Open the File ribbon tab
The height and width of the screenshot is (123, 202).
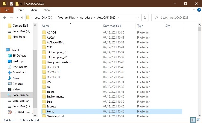7,10
